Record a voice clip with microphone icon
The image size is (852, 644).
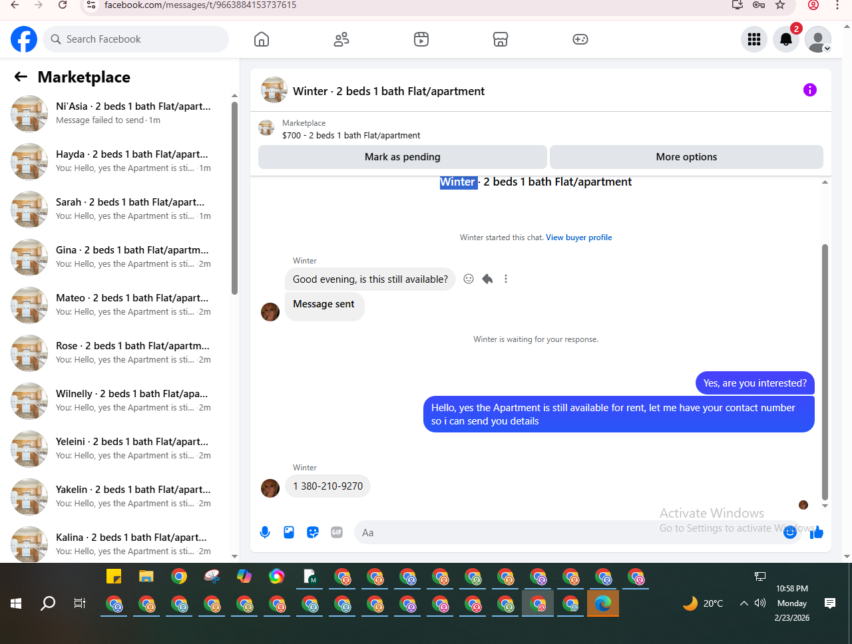(x=265, y=532)
